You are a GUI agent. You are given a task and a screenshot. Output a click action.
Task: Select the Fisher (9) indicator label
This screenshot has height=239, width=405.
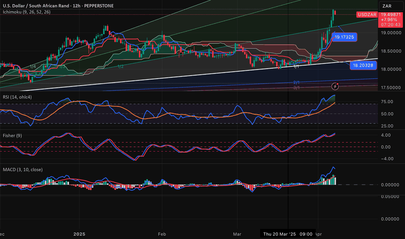click(13, 136)
